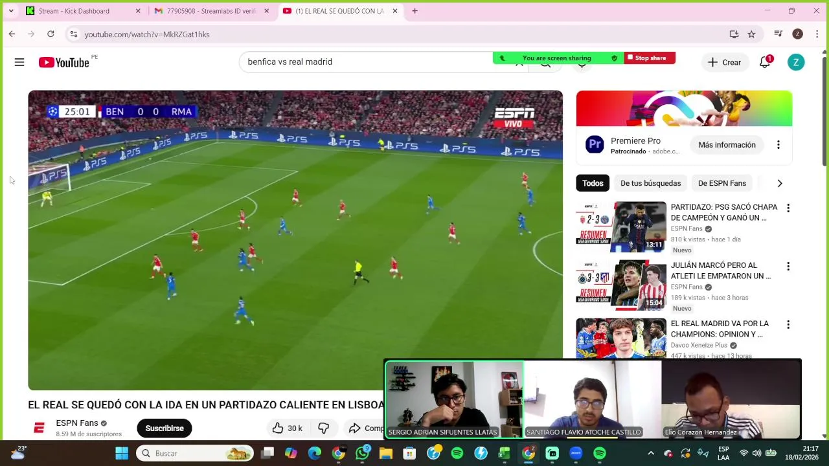Open Davoo Xeneize Plus channel name

[x=699, y=345]
